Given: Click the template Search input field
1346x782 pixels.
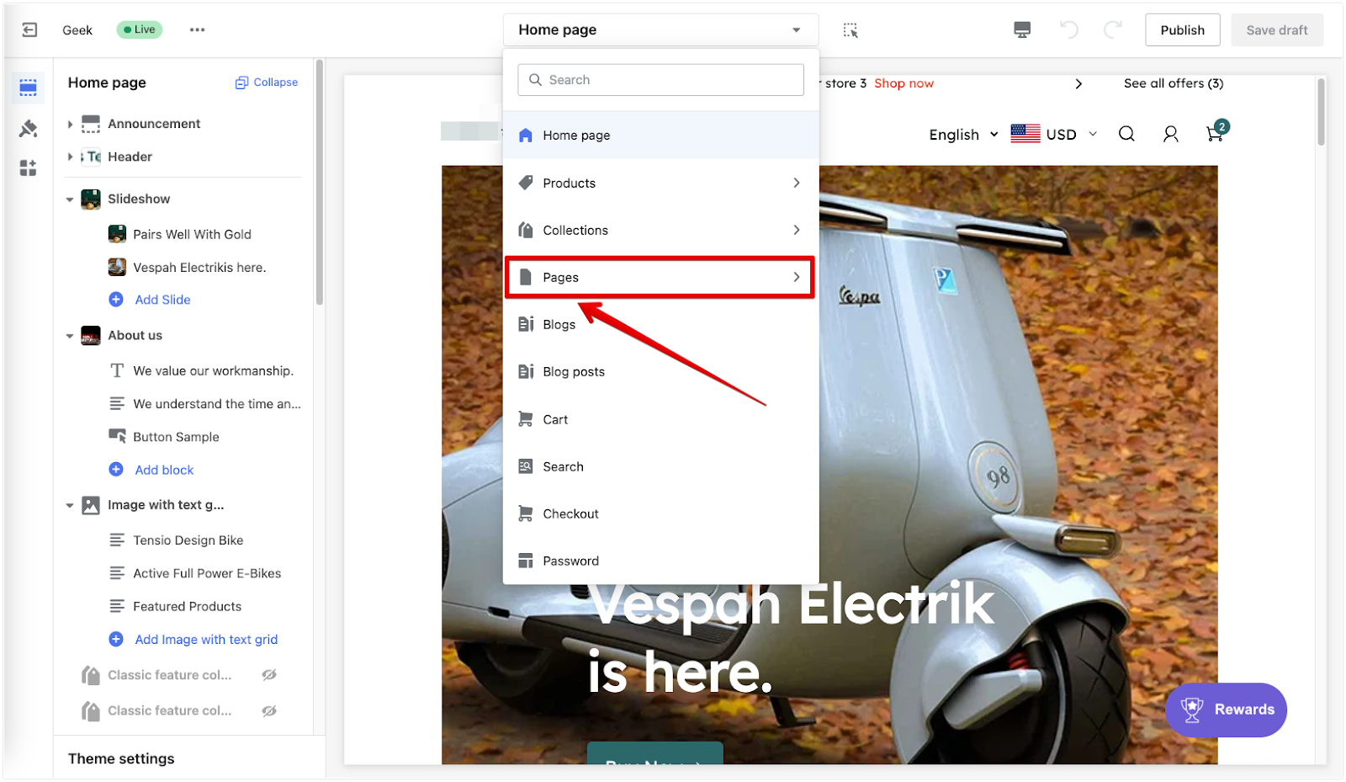Looking at the screenshot, I should [660, 80].
